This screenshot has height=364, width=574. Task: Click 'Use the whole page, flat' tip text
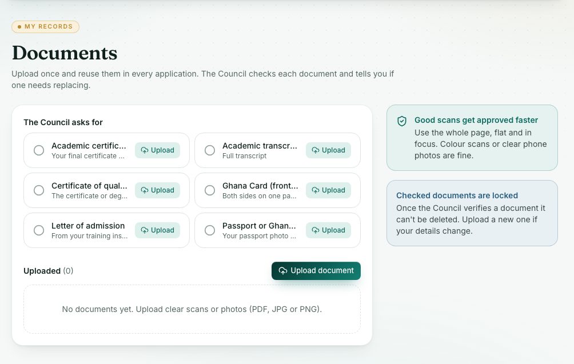(x=480, y=144)
